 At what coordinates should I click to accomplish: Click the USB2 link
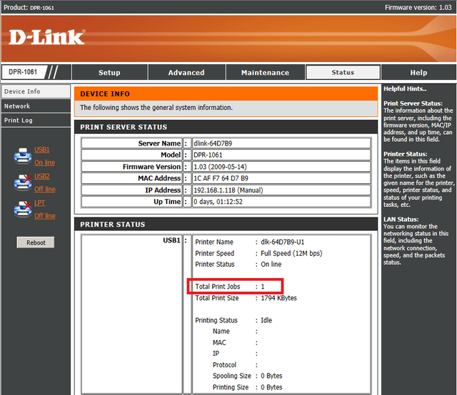(x=42, y=176)
